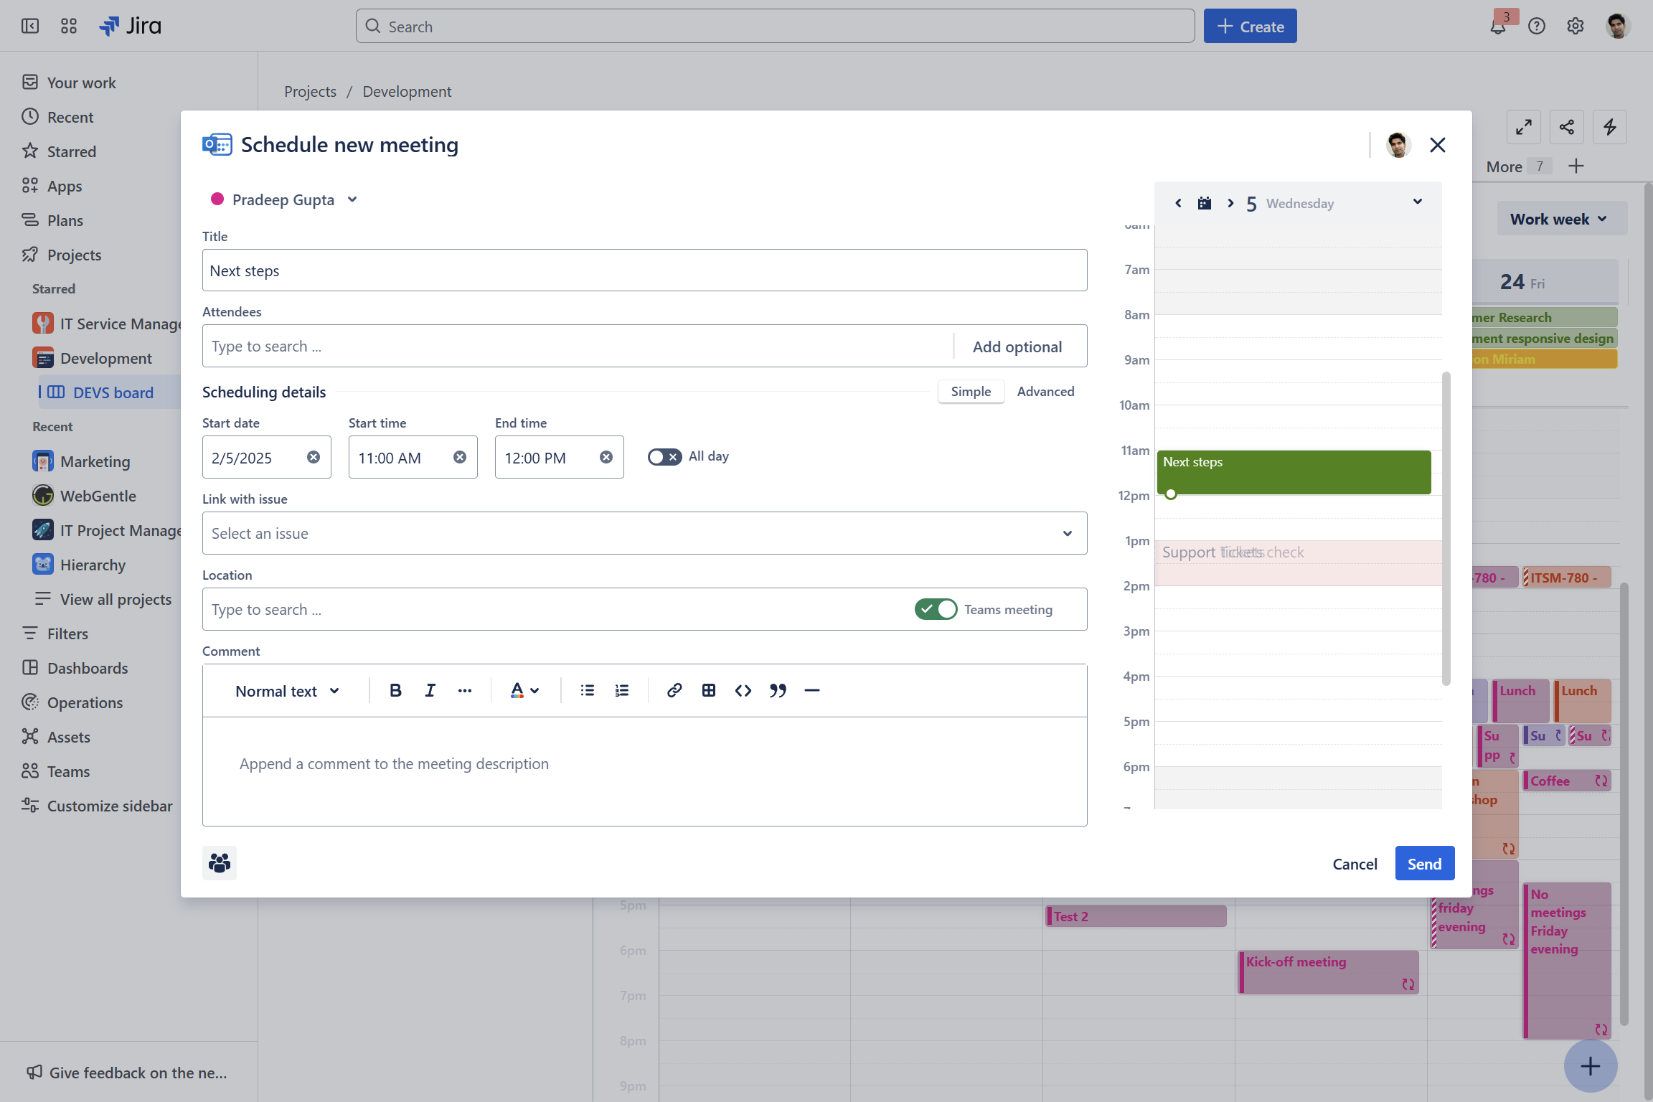Expand the Pradeep Gupta calendar dropdown
The height and width of the screenshot is (1102, 1653).
pos(352,199)
